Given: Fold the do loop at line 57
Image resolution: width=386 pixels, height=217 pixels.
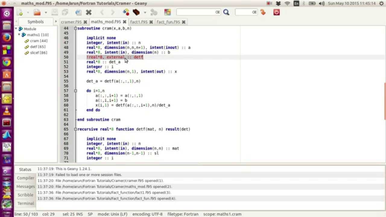Looking at the screenshot, I should coord(75,91).
